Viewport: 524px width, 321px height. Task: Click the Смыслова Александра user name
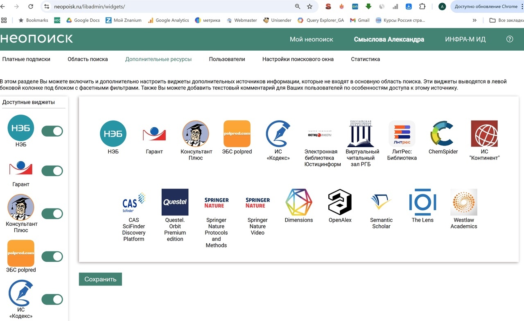(389, 39)
